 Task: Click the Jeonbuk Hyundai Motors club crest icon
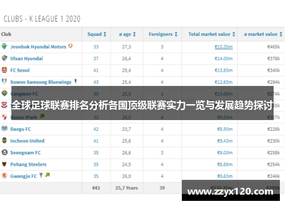5,46
